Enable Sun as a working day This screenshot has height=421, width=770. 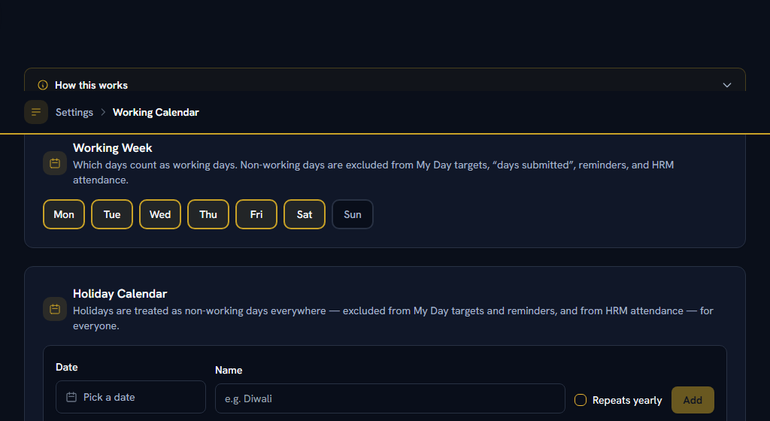pyautogui.click(x=353, y=214)
